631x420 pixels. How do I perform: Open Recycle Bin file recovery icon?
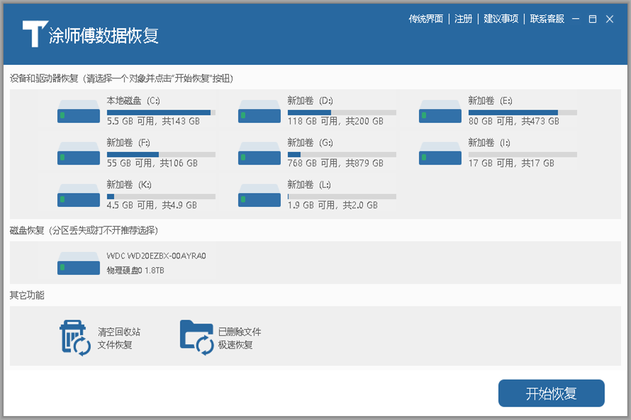tap(75, 338)
